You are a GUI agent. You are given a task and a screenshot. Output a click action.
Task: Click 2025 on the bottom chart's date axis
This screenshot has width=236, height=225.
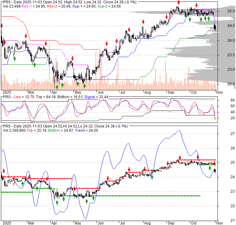(7, 223)
